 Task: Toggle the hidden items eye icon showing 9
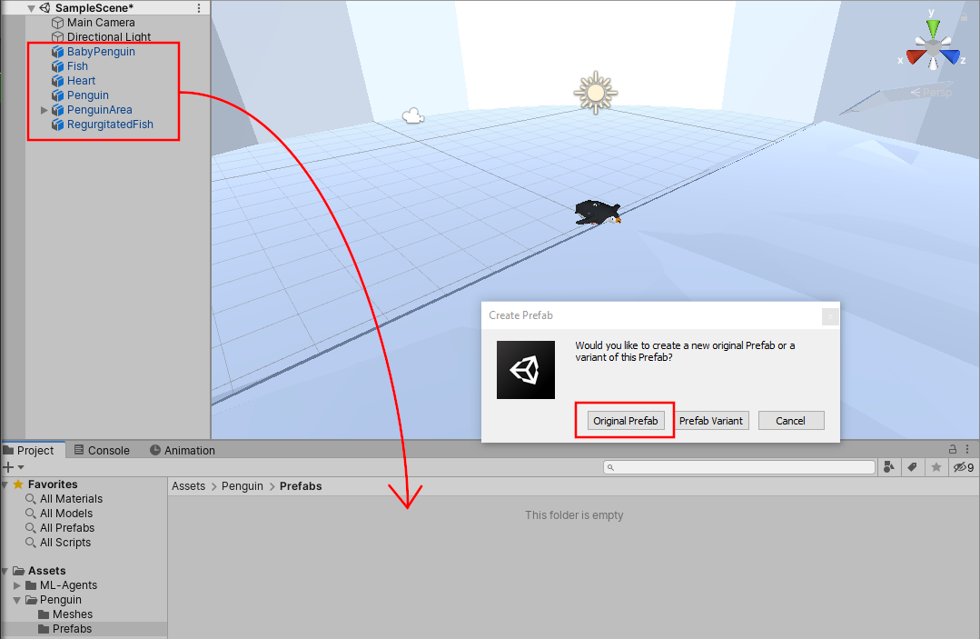962,466
